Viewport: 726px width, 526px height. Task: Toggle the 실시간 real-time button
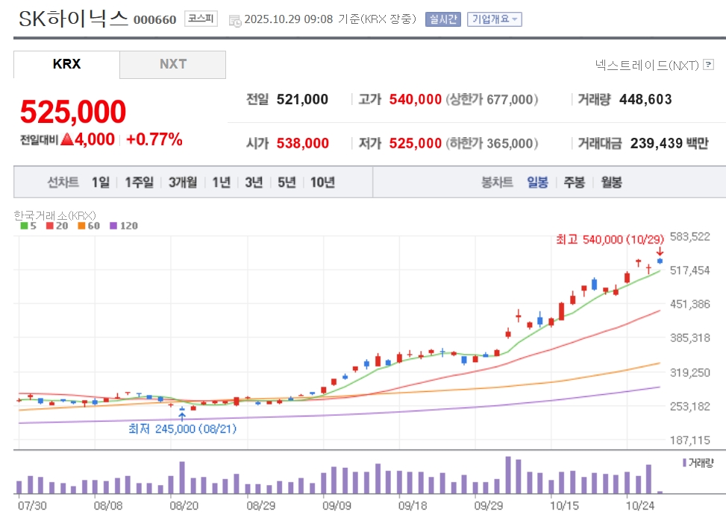click(x=443, y=19)
